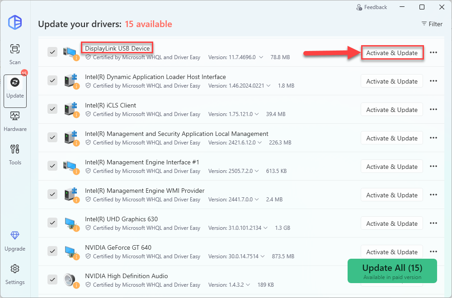Click the Driver Easy logo icon
452x298 pixels.
pos(15,22)
